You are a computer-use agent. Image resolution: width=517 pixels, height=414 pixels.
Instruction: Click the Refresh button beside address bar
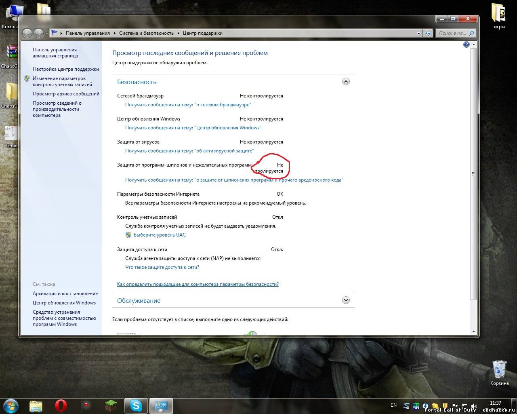(428, 34)
